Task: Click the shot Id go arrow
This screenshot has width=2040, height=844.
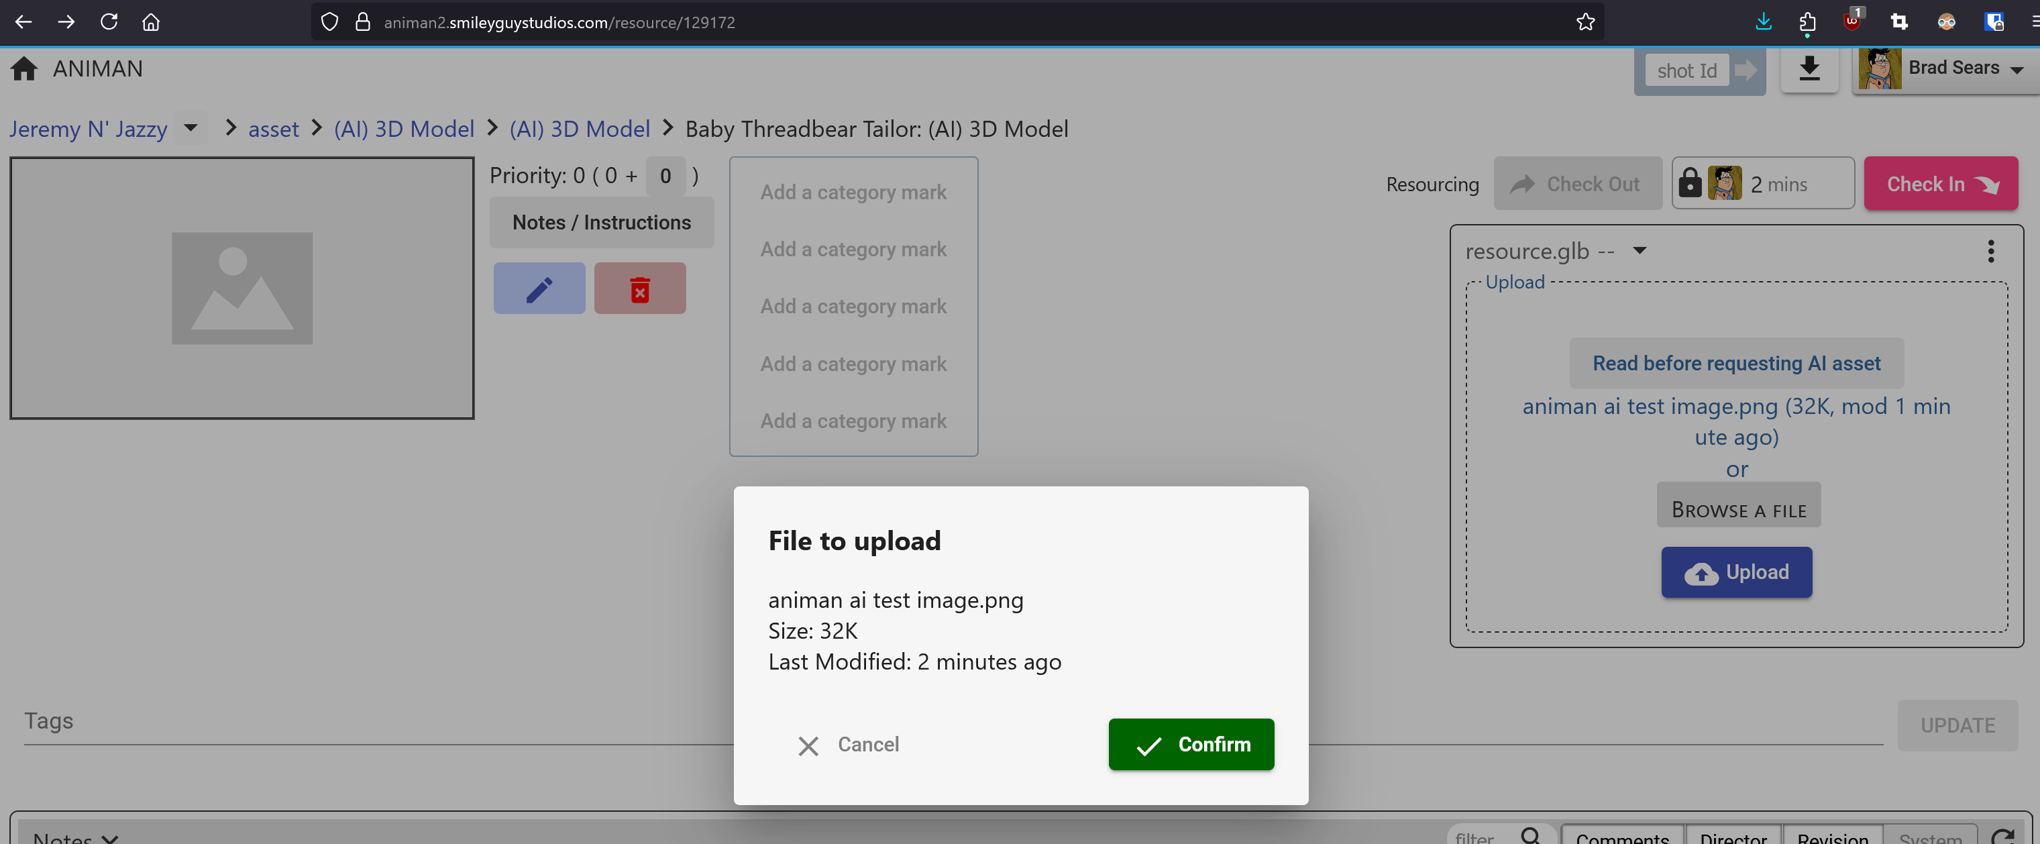Action: [x=1745, y=70]
